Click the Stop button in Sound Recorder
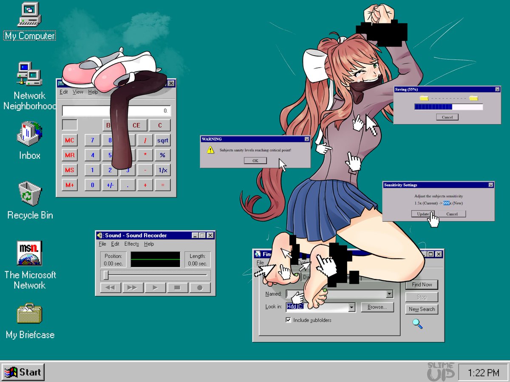The height and width of the screenshot is (382, 510). click(x=177, y=288)
